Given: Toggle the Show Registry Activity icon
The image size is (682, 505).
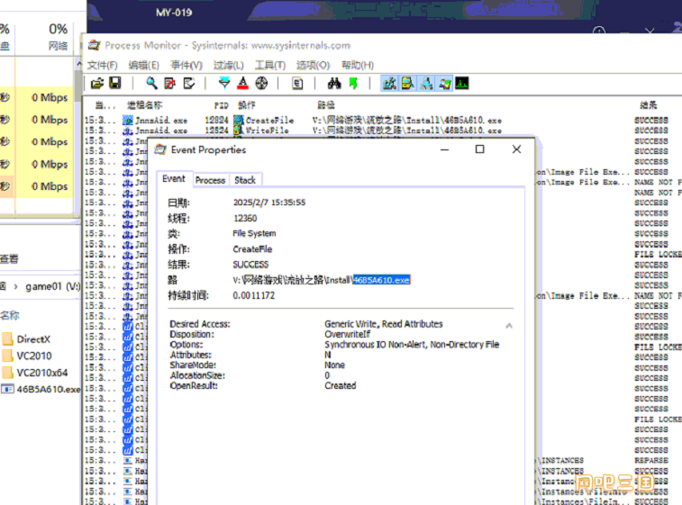Looking at the screenshot, I should coord(389,83).
